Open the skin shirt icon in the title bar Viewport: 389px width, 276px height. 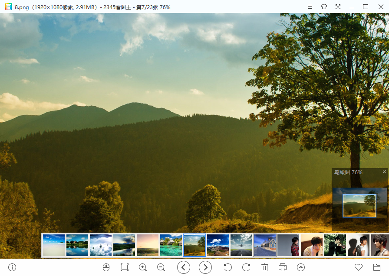(324, 7)
